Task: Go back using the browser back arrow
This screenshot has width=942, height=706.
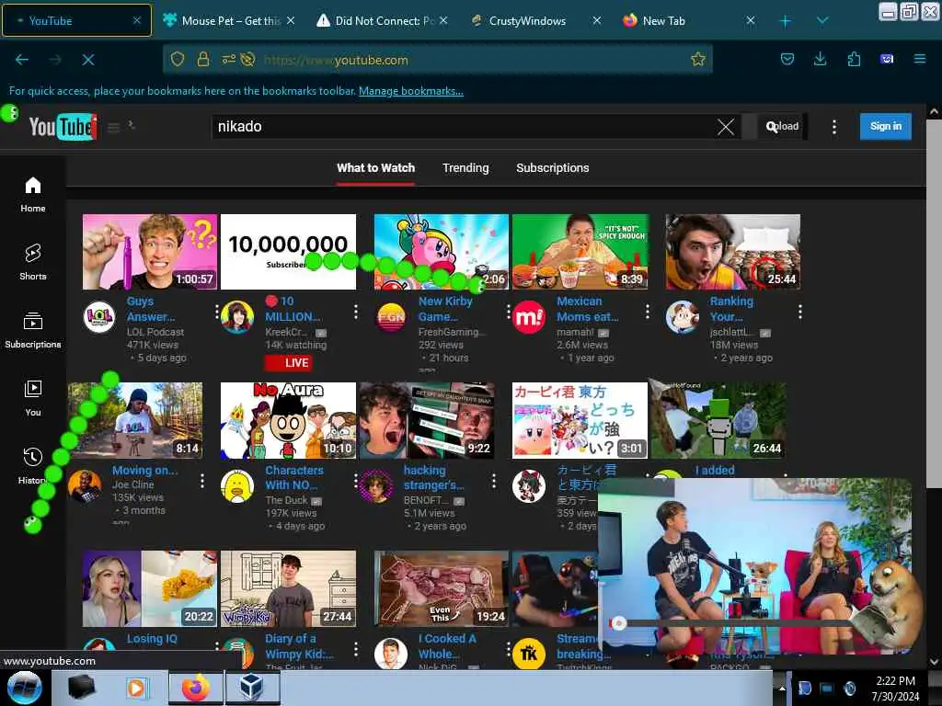Action: tap(22, 60)
